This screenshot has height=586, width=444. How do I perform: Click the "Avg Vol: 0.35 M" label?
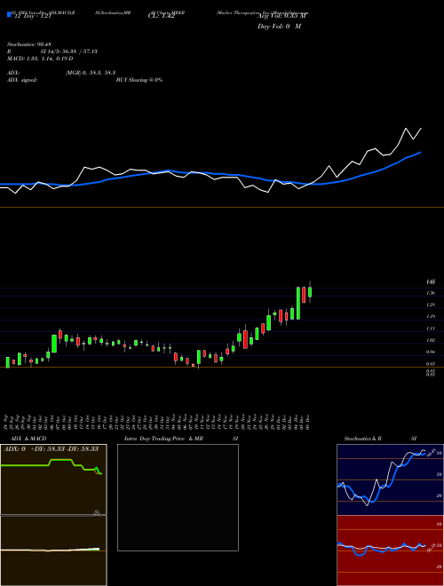(281, 16)
